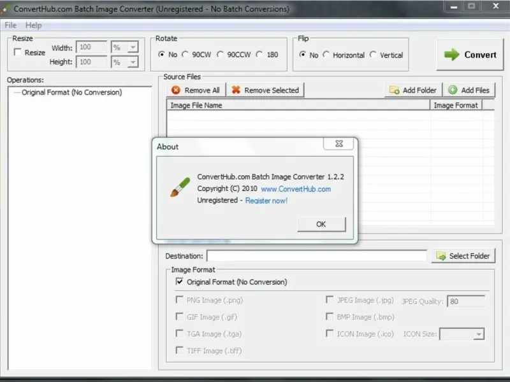Click the Register now! link
510x382 pixels.
[266, 201]
